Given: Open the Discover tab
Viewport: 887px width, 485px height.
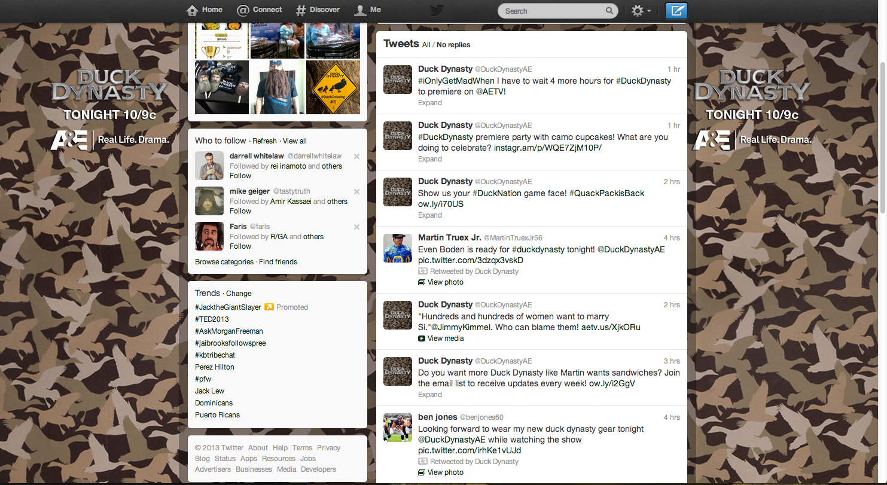Looking at the screenshot, I should (318, 10).
